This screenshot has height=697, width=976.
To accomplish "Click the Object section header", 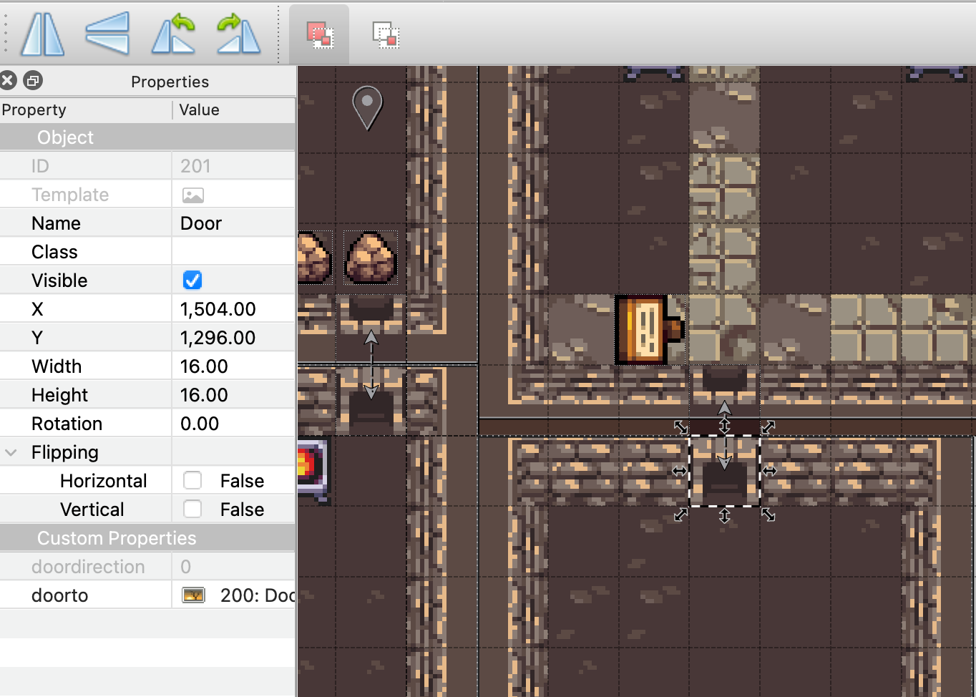I will (66, 137).
